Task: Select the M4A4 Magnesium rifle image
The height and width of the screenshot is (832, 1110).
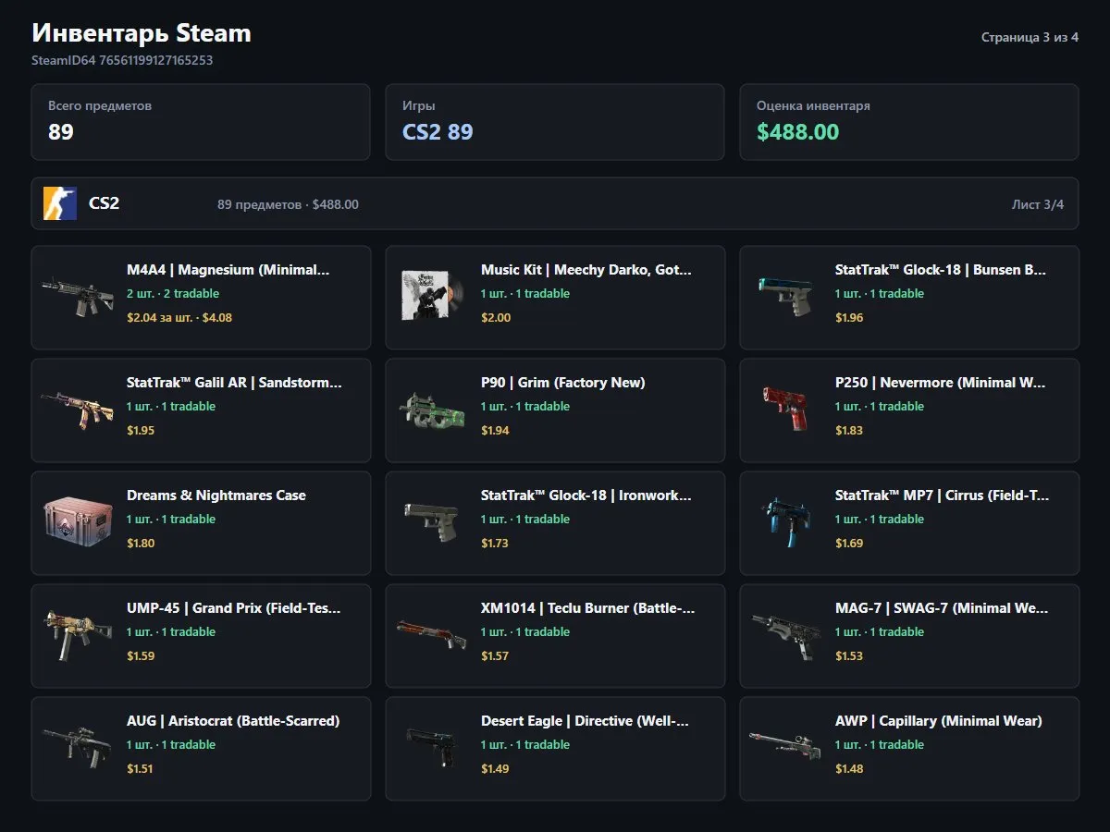Action: [x=77, y=296]
